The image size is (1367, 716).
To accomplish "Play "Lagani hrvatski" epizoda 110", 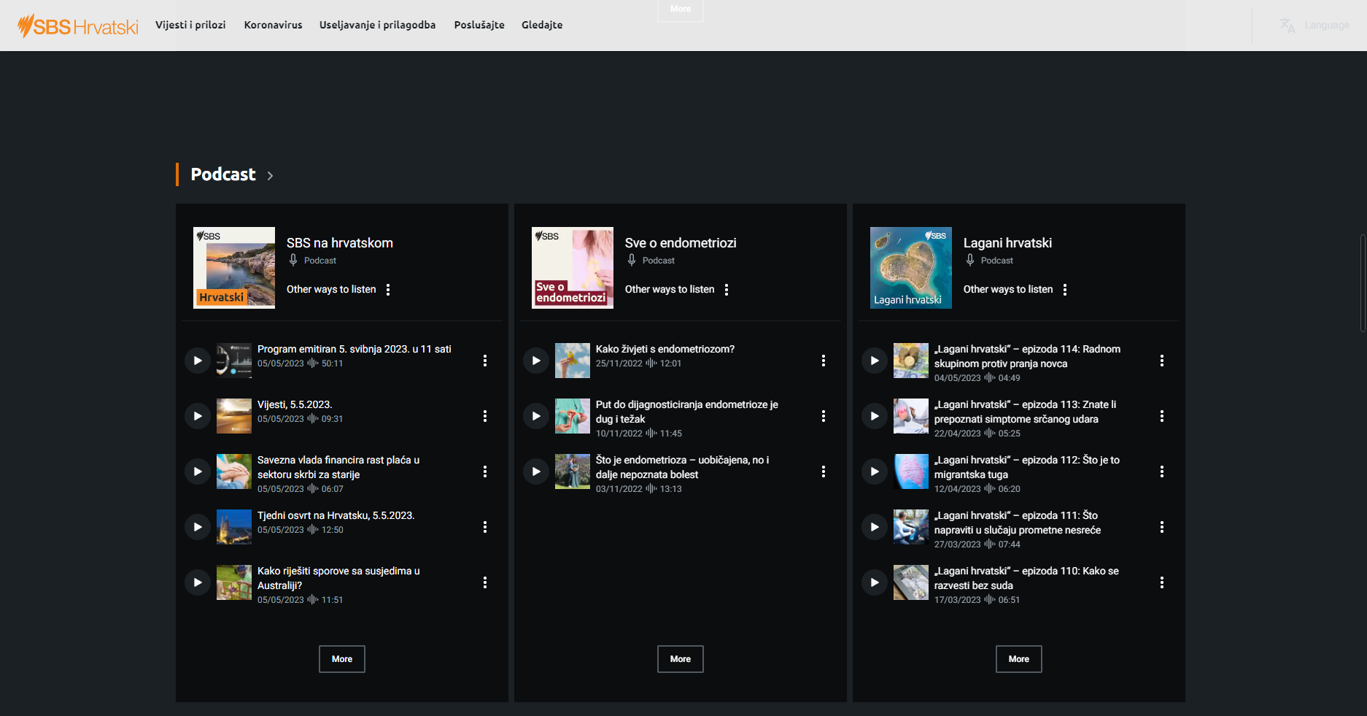I will coord(874,582).
